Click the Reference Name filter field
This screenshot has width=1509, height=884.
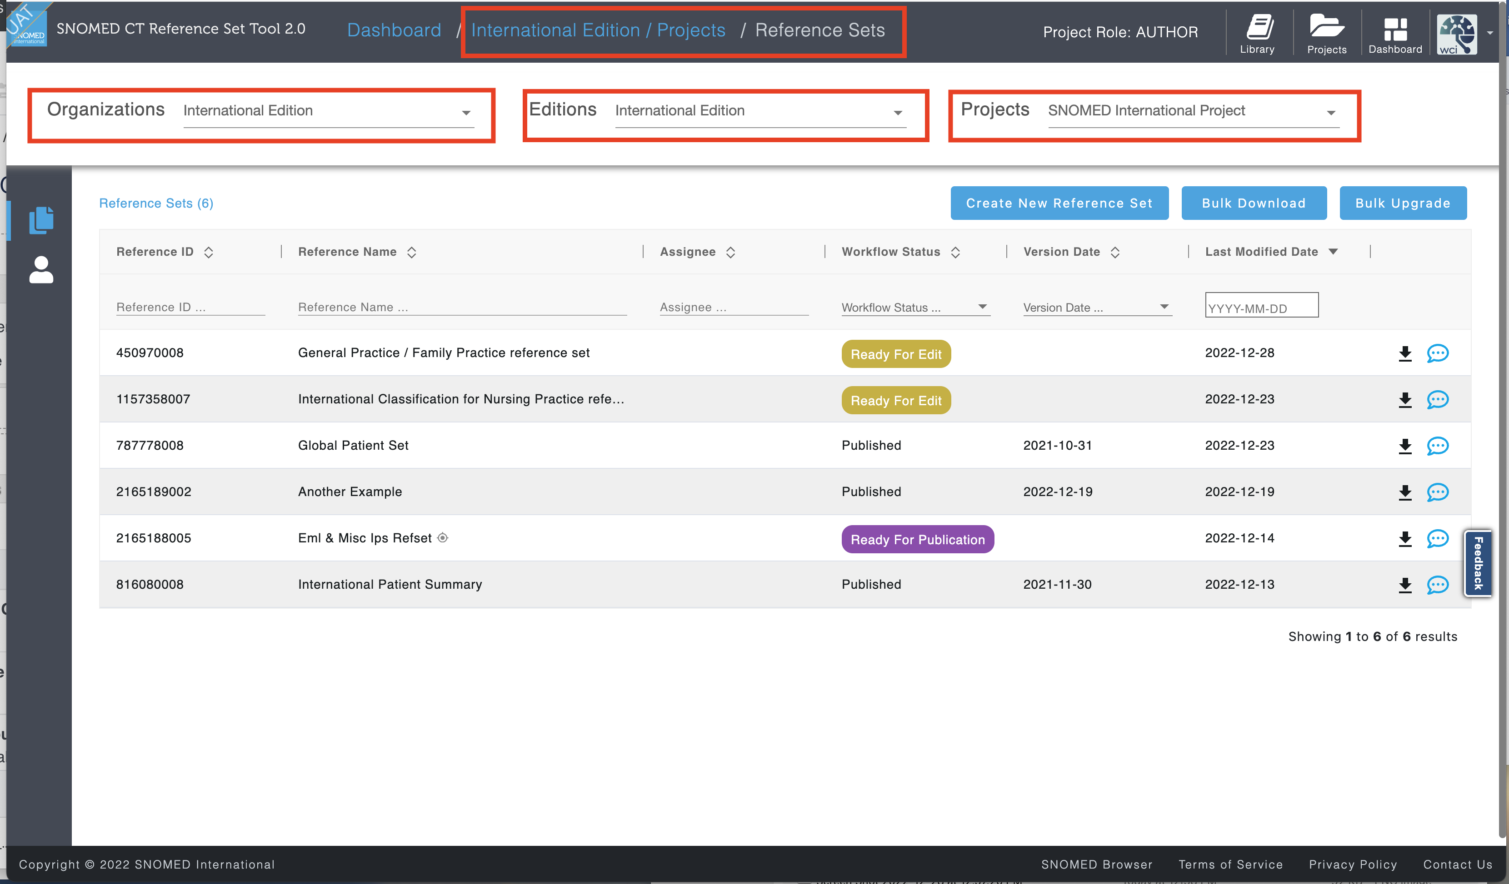click(x=462, y=307)
